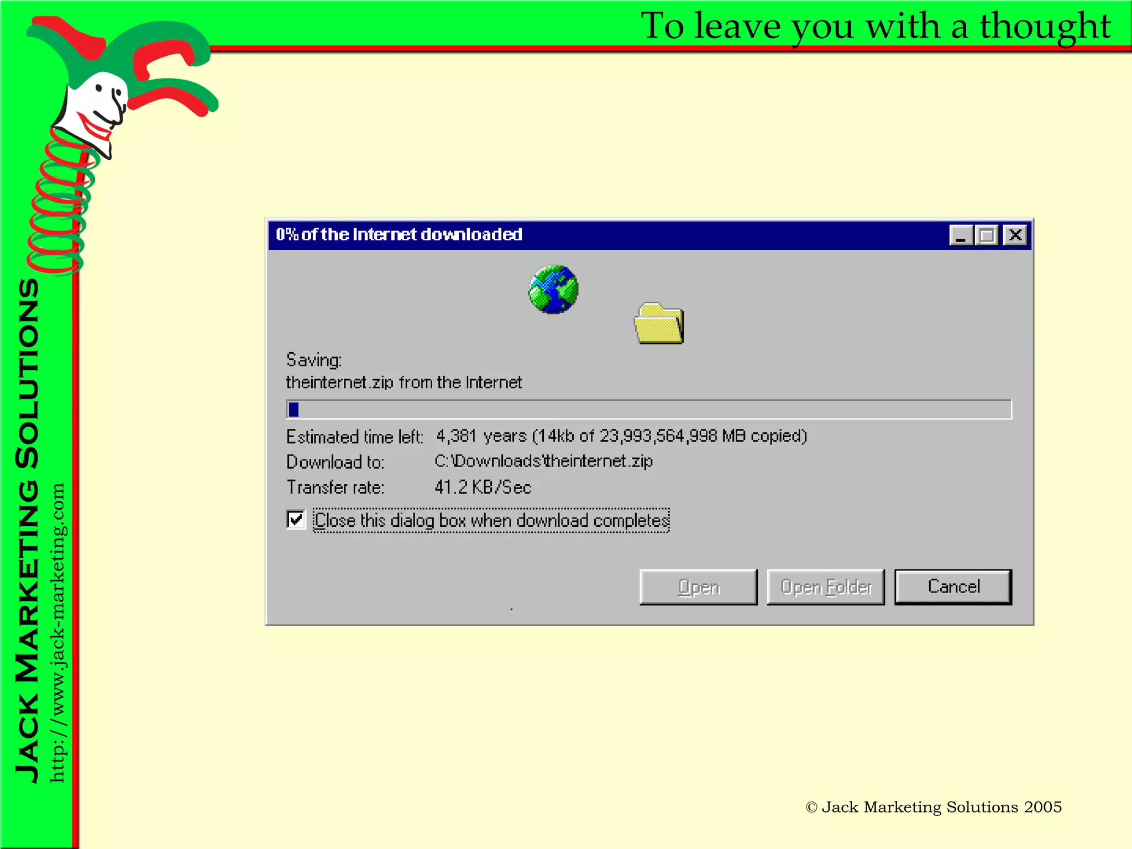Click the Jack Marketing Solutions vertical title
The height and width of the screenshot is (849, 1132).
click(x=28, y=531)
